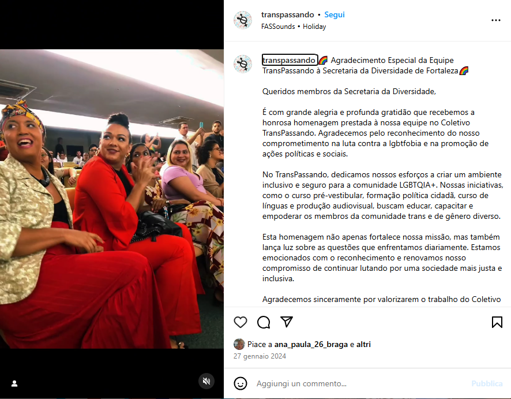Open transpassando avatar beside the caption
This screenshot has width=511, height=399.
243,64
